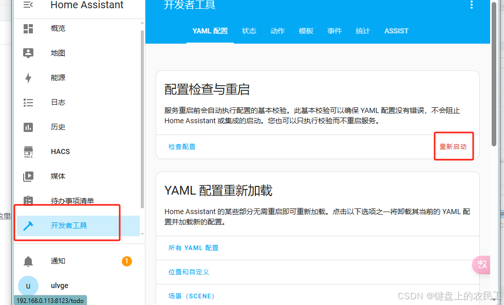The height and width of the screenshot is (305, 504).
Task: Click the main page vertical scrollbar thumb
Action: click(494, 74)
